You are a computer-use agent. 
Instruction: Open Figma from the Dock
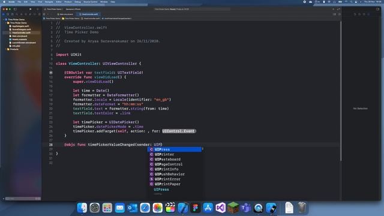[x=196, y=208]
